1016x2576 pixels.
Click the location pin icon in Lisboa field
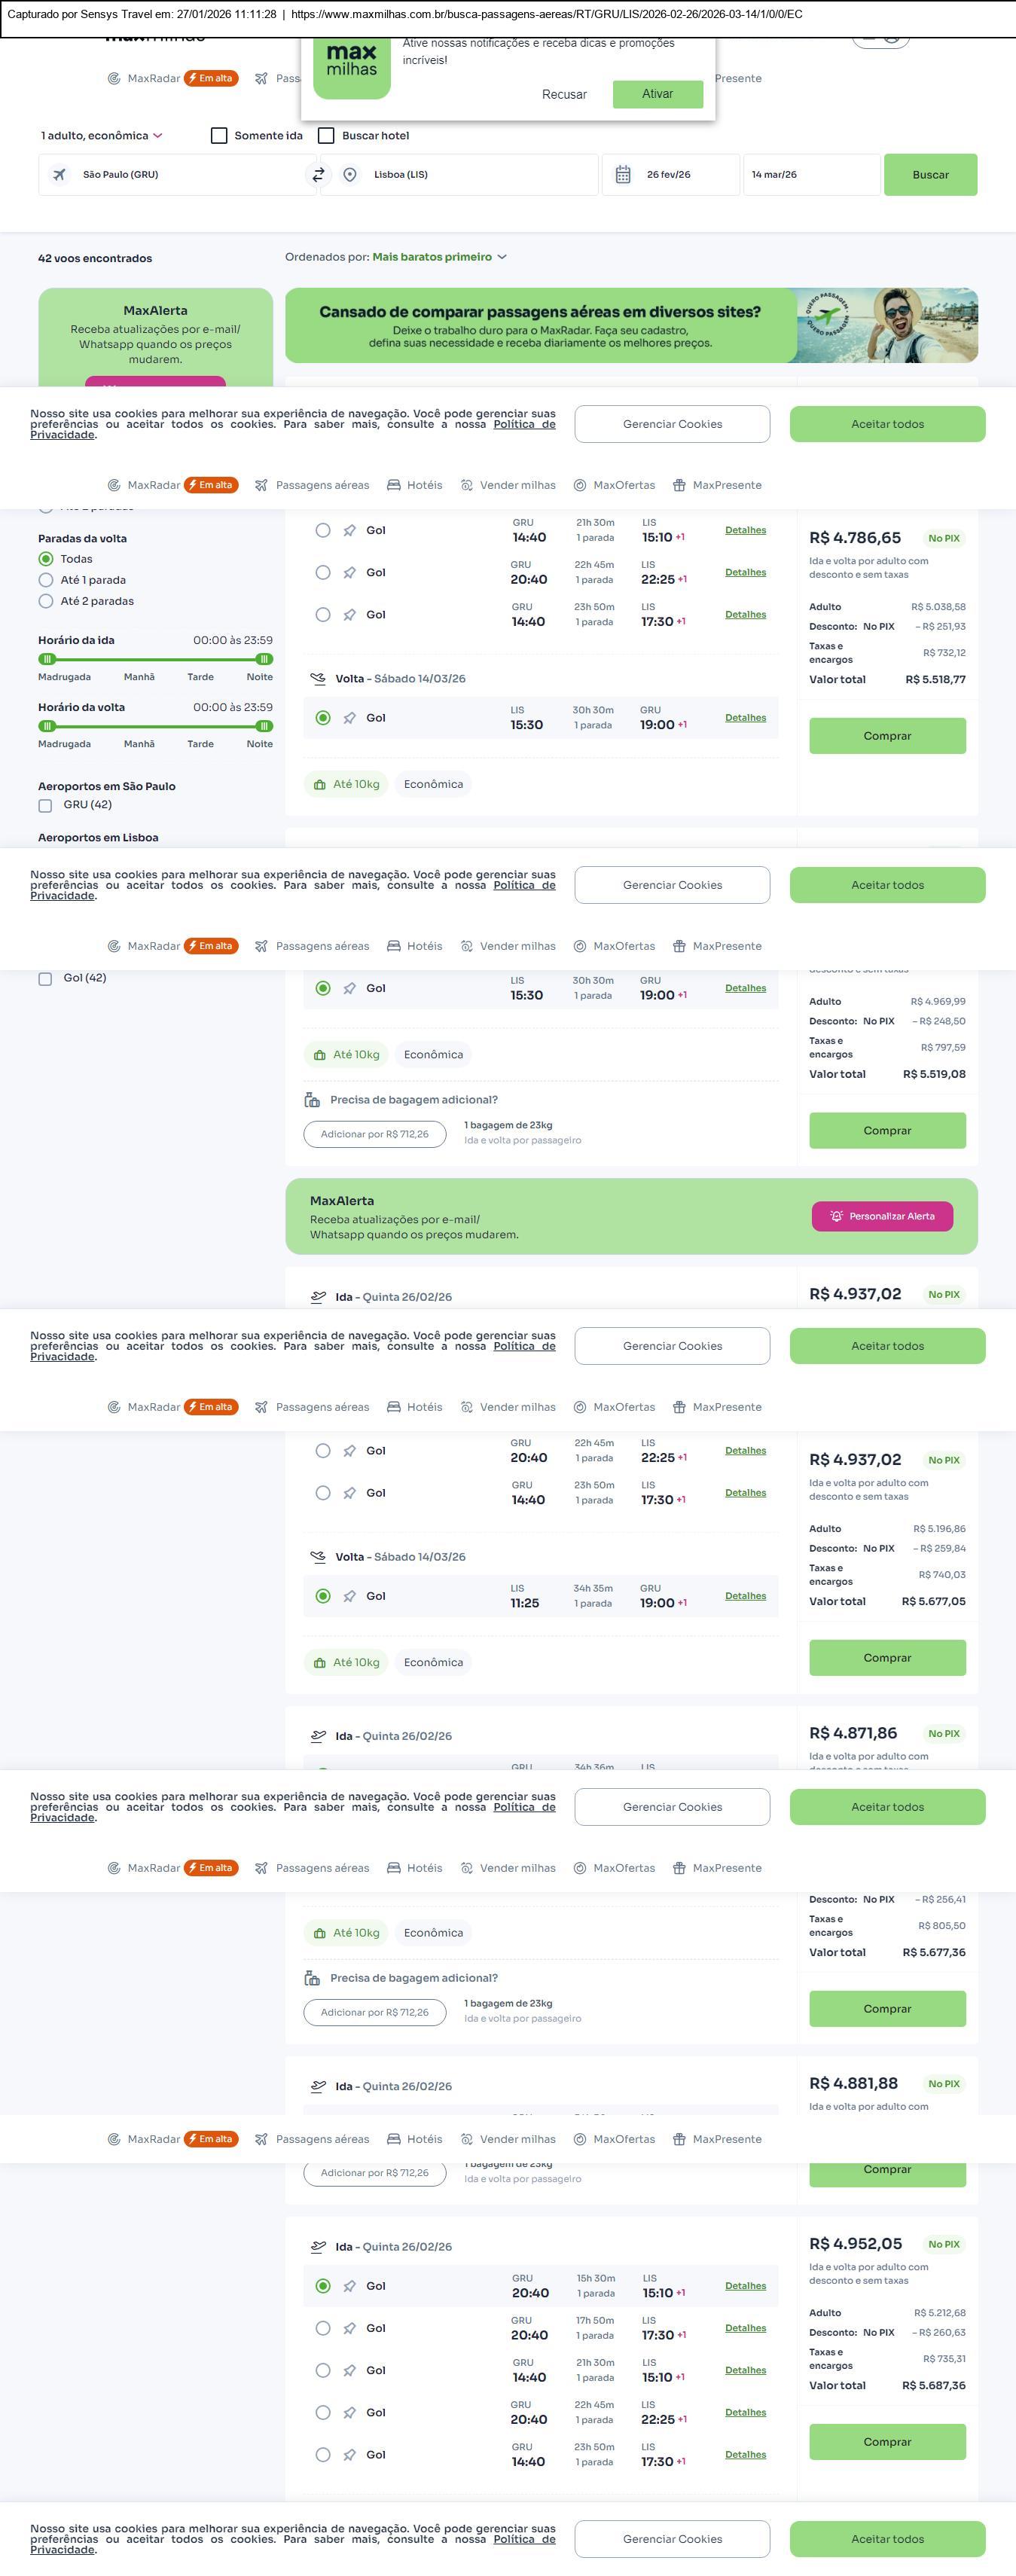click(x=350, y=175)
